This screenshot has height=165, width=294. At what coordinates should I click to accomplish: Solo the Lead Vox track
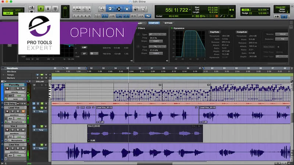pyautogui.click(x=18, y=111)
